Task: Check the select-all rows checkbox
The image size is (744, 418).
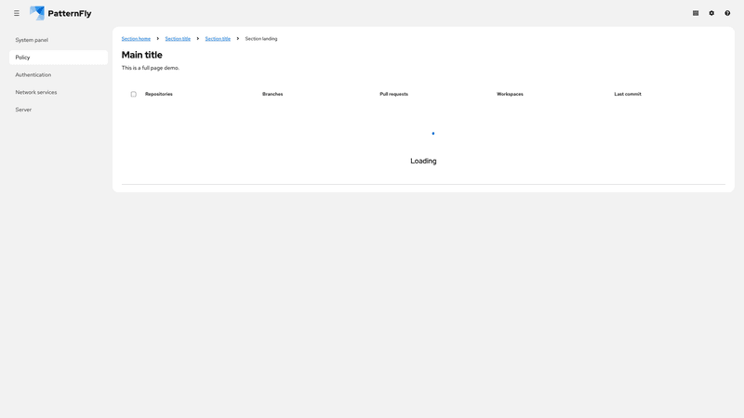Action: 133,94
